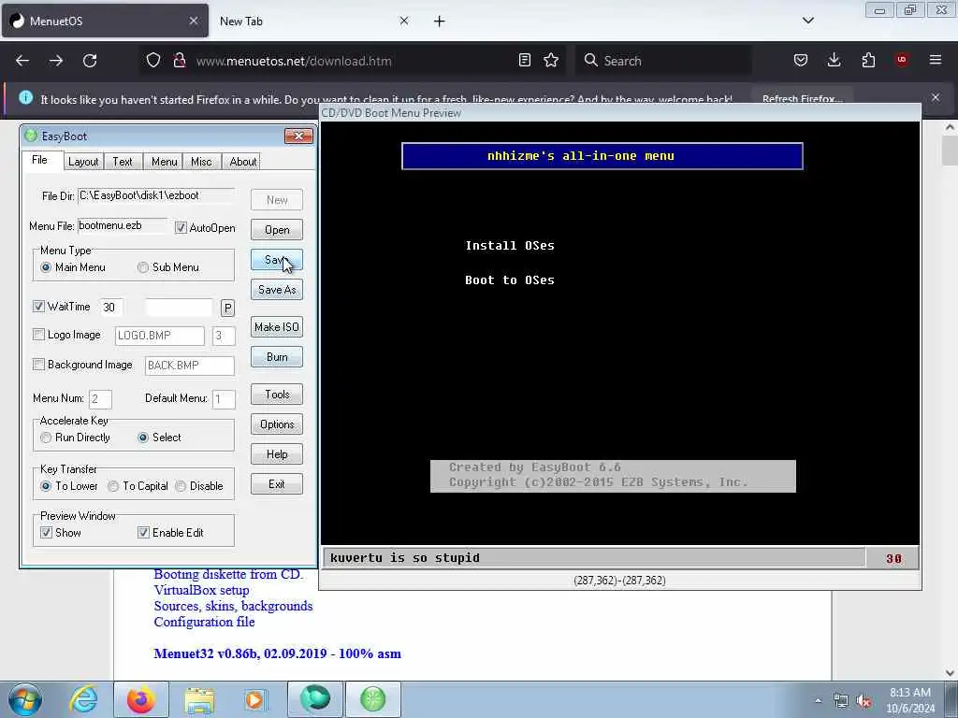The height and width of the screenshot is (718, 958).
Task: Switch to the EasyBoot Menu tab
Action: 164,162
